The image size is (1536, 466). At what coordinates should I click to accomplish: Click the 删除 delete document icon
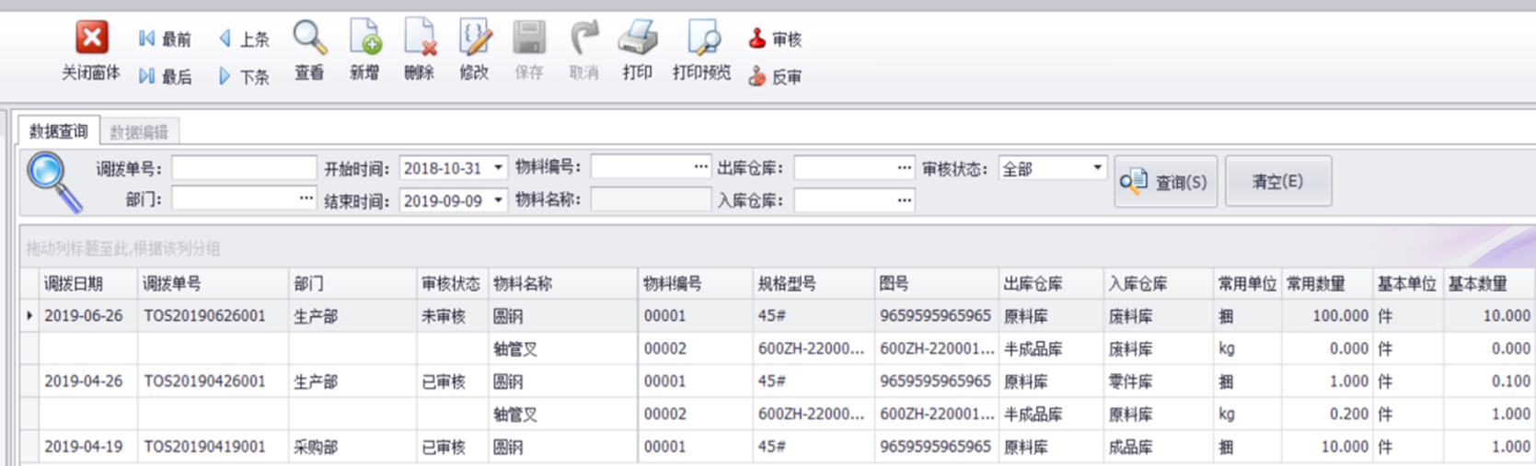[420, 39]
